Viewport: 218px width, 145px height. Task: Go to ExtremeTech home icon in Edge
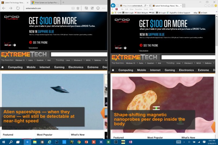point(3,67)
